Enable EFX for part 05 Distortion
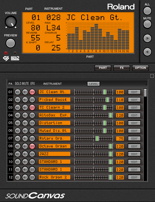The height and width of the screenshot is (202, 155). click(x=32, y=123)
